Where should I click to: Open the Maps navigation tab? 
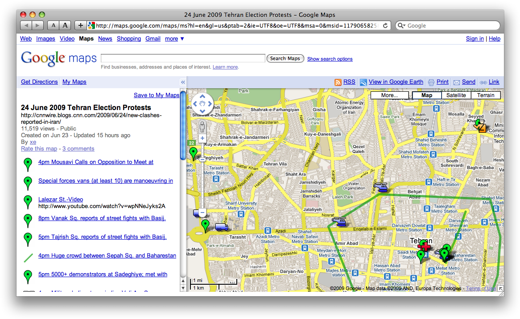(x=86, y=39)
